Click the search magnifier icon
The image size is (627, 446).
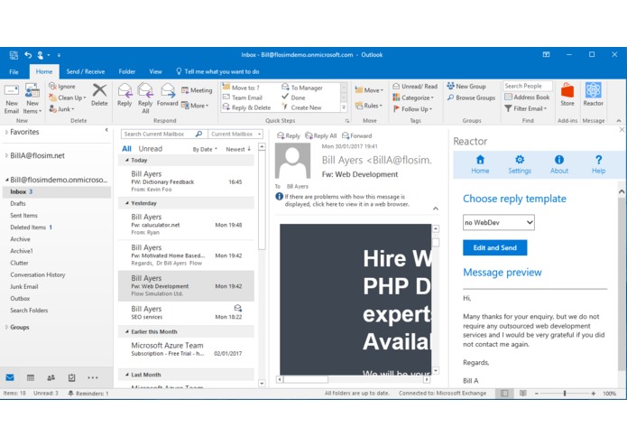click(198, 134)
